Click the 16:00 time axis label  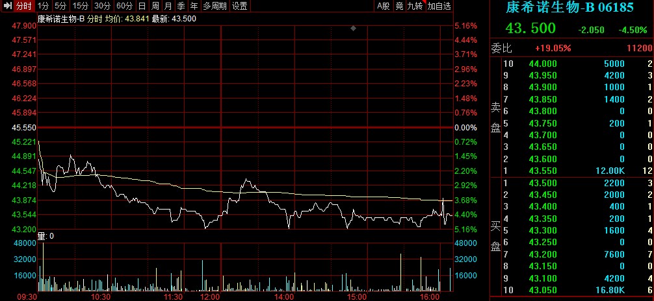(x=431, y=297)
